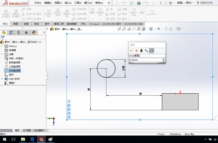Click the rebuild traffic light icon

click(141, 51)
